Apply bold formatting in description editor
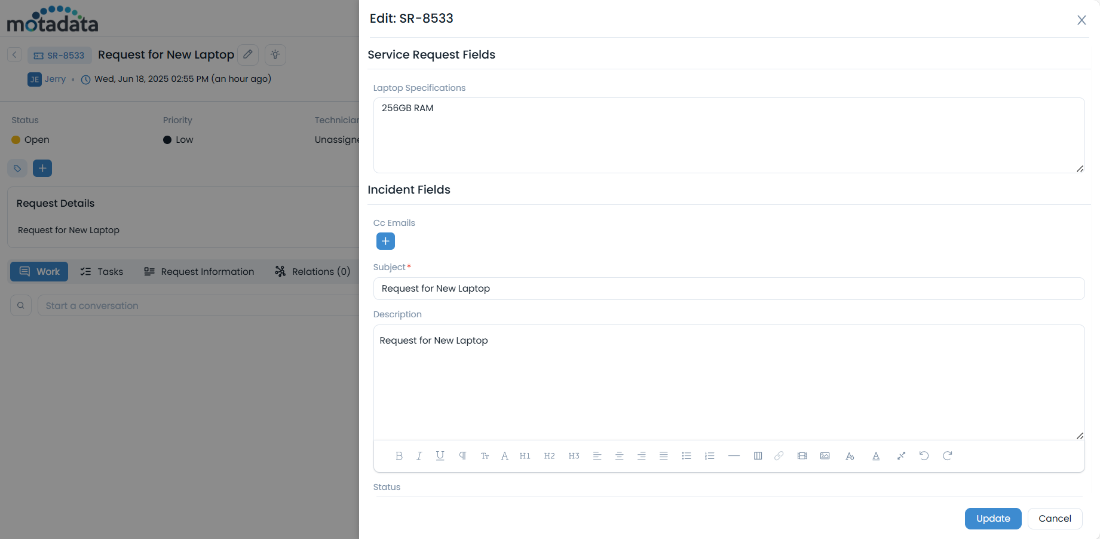Viewport: 1100px width, 539px height. (399, 456)
